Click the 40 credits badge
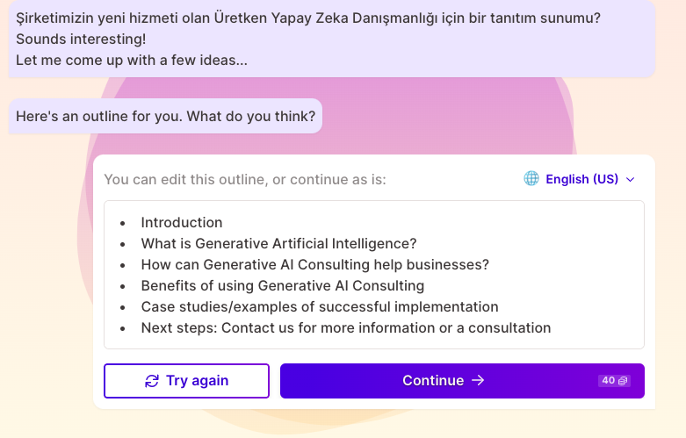Screen dimensions: 686x438 614,381
